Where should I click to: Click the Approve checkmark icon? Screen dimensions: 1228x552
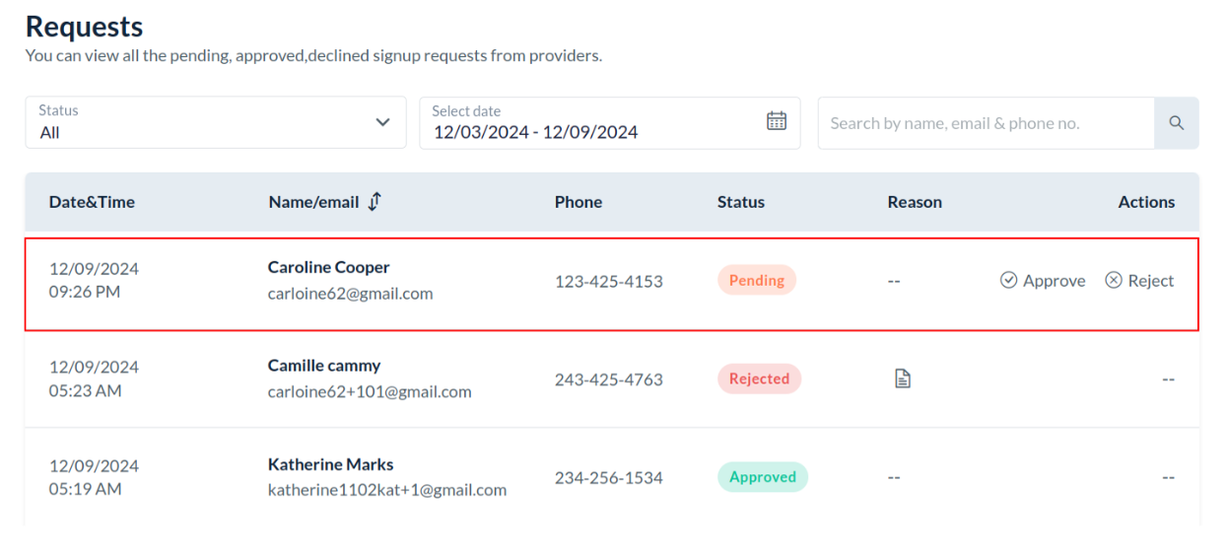pos(1008,281)
